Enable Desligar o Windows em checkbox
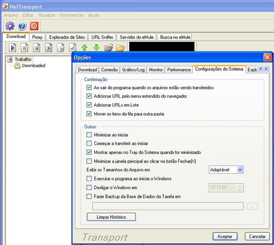 click(89, 187)
